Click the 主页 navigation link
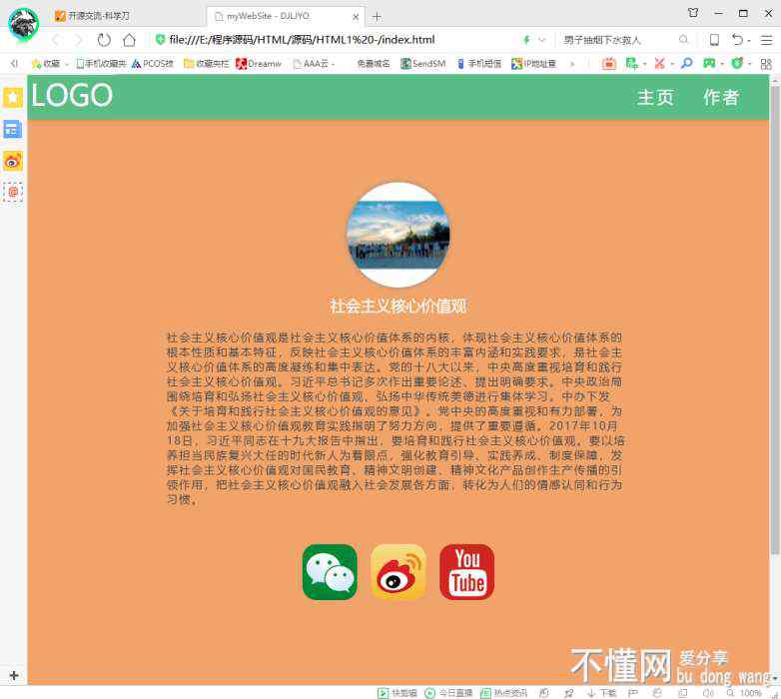 pos(655,97)
